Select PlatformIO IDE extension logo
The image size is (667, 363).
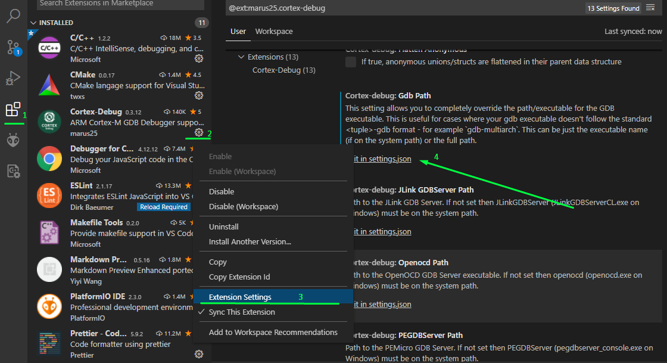(49, 306)
